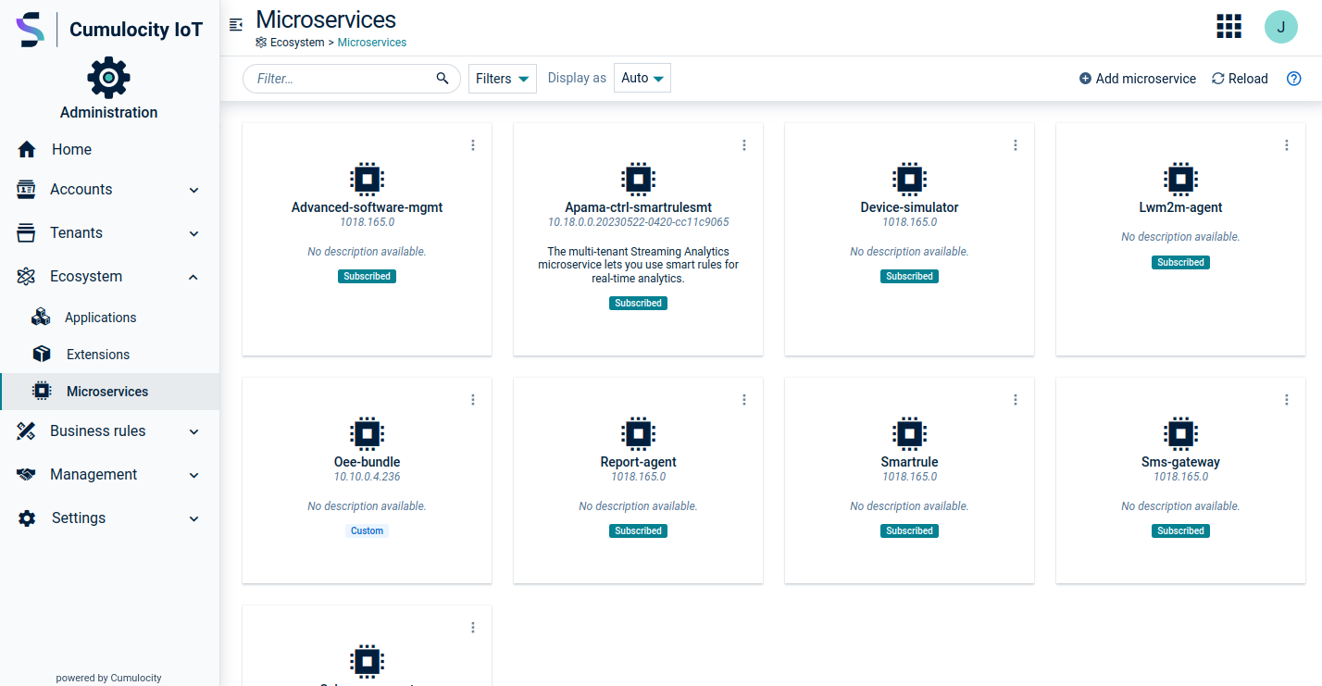Click the Apama-ctrl-smartrulesmt chip icon
This screenshot has width=1322, height=686.
point(639,178)
